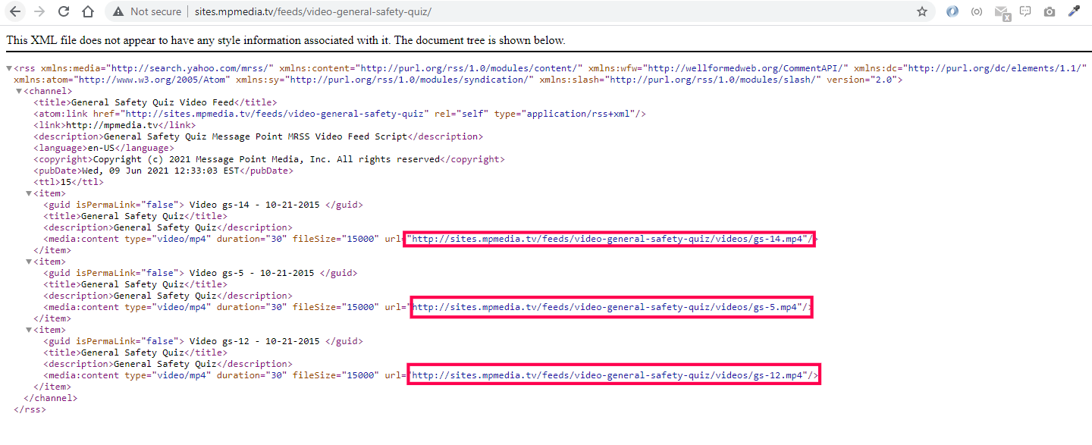The height and width of the screenshot is (445, 1092).
Task: Click the closing channel tag
Action: point(51,398)
